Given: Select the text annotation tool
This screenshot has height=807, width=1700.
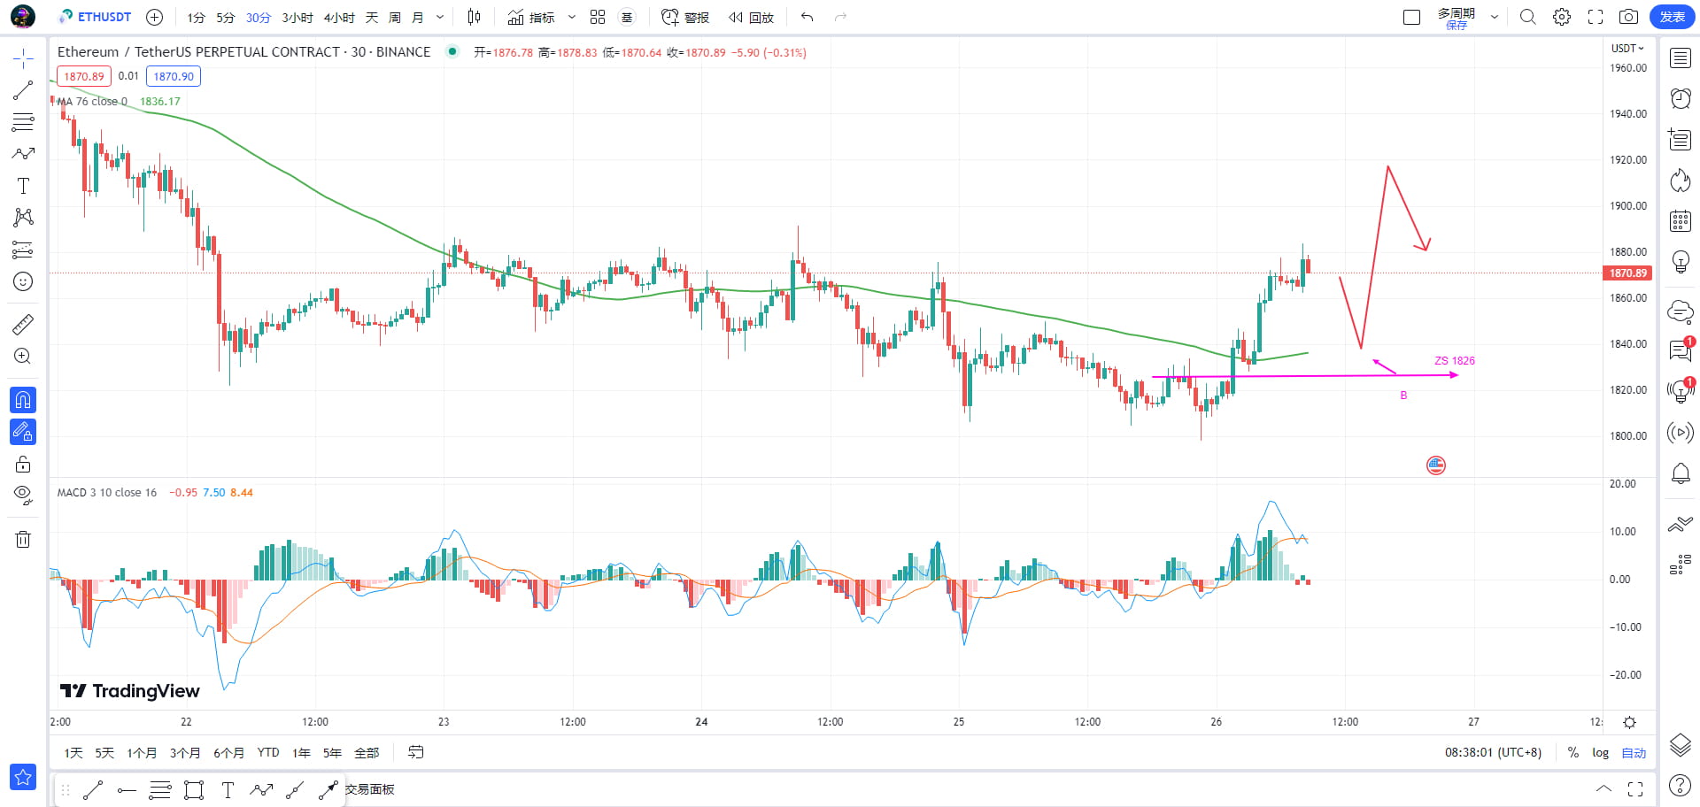Looking at the screenshot, I should click(23, 186).
